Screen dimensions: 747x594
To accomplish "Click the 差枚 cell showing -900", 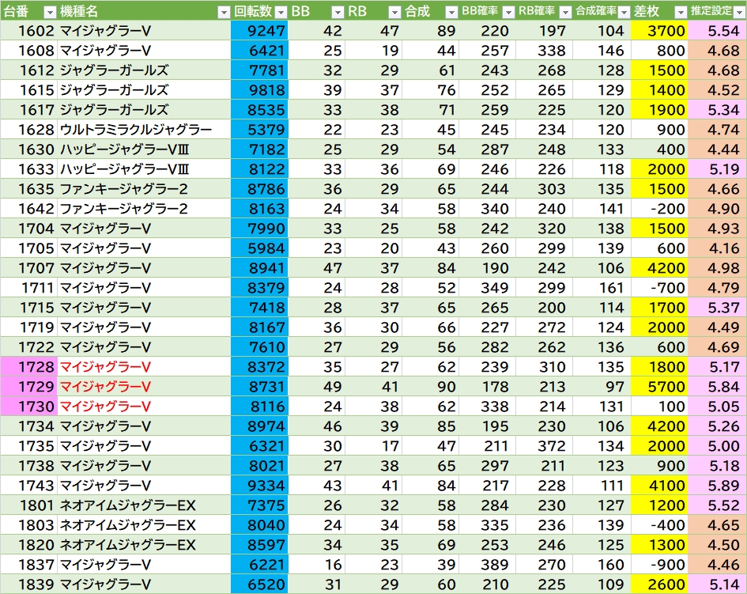I will (659, 565).
